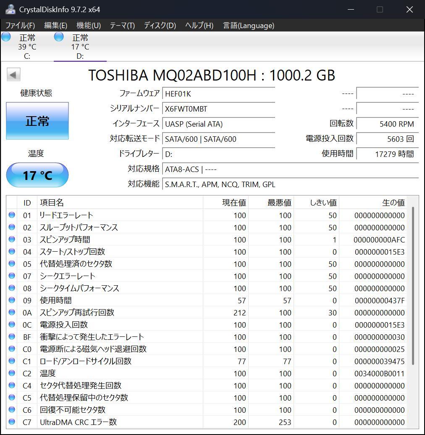Click the status dot for ID C7 UltraDMA CRC
Viewport: 425px width, 435px height.
pyautogui.click(x=12, y=422)
